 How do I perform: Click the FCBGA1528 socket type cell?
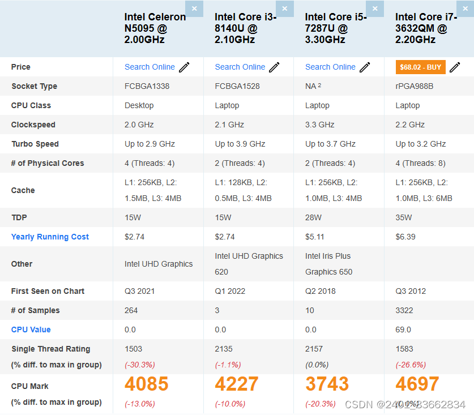[x=237, y=86]
